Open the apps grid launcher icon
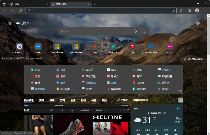This screenshot has width=210, height=135. 9,23
